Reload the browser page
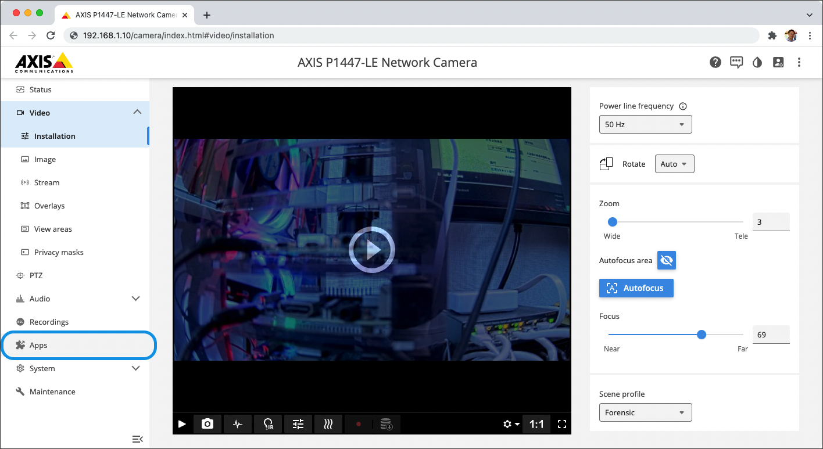Screen dimensions: 823x449 (x=51, y=35)
